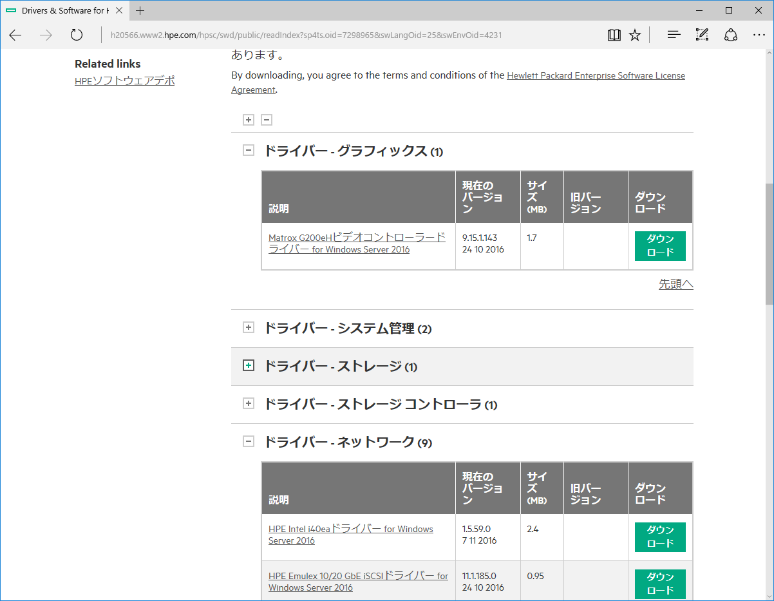The height and width of the screenshot is (601, 774).
Task: Download the HPE Intel i40ea driver
Action: 660,537
